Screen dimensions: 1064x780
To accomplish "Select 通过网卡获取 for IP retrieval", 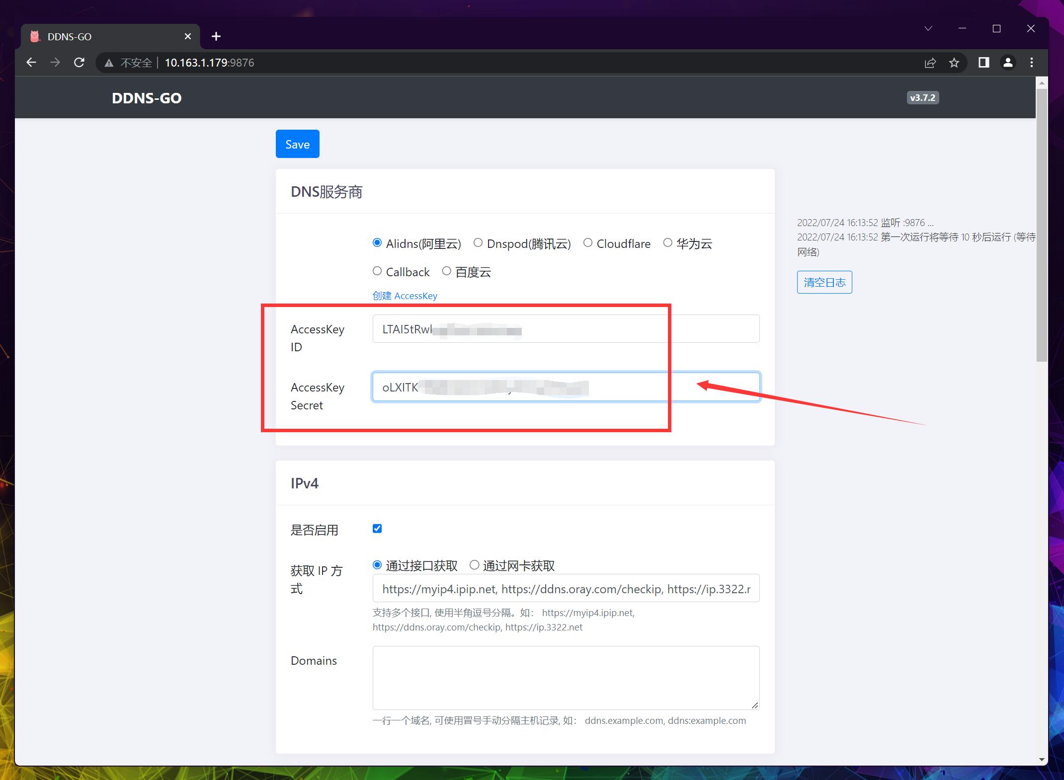I will tap(474, 565).
